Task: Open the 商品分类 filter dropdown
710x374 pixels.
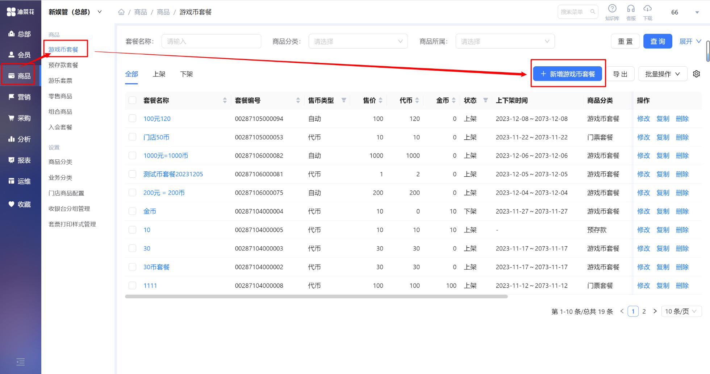Action: pos(358,41)
